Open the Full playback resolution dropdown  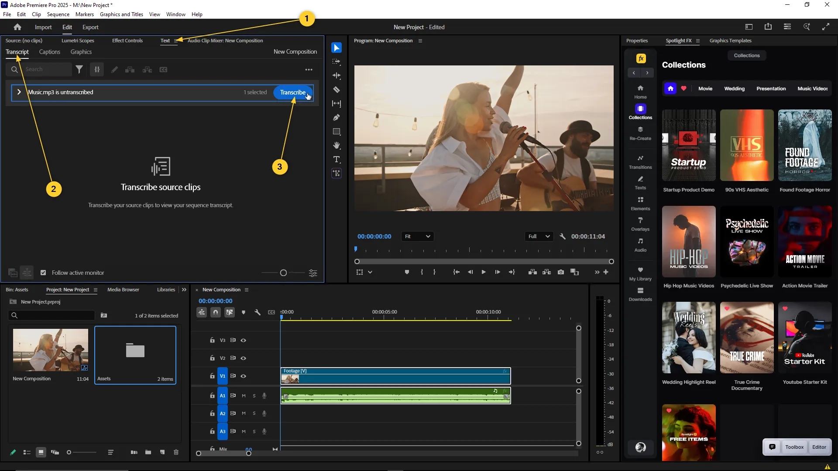(x=539, y=236)
